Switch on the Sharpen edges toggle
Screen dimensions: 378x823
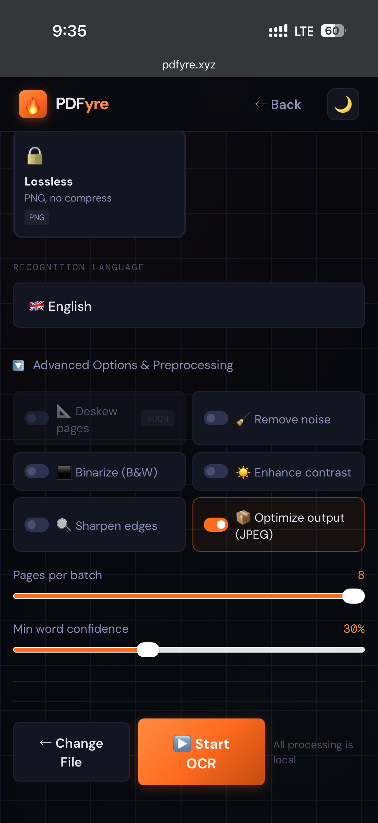click(x=37, y=524)
